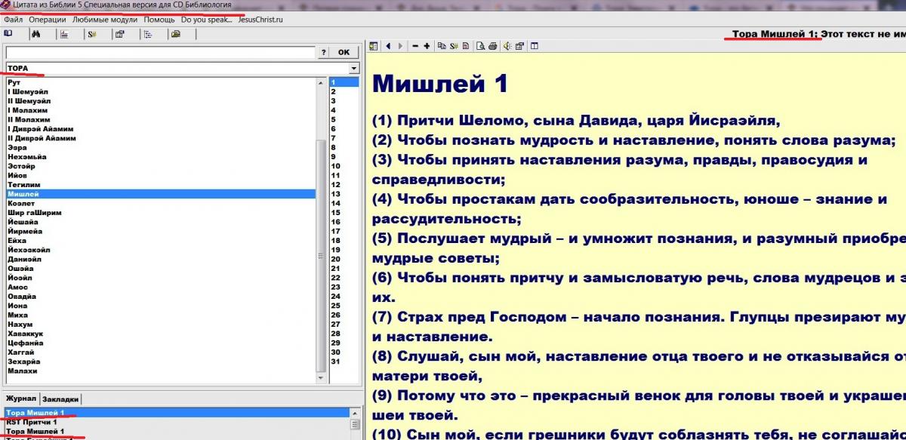Click the verse search input field
The height and width of the screenshot is (440, 906).
(160, 52)
